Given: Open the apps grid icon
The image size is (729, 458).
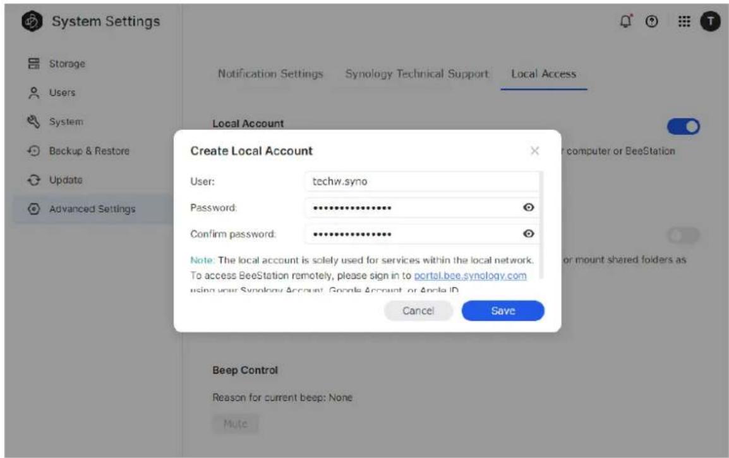Looking at the screenshot, I should tap(684, 21).
